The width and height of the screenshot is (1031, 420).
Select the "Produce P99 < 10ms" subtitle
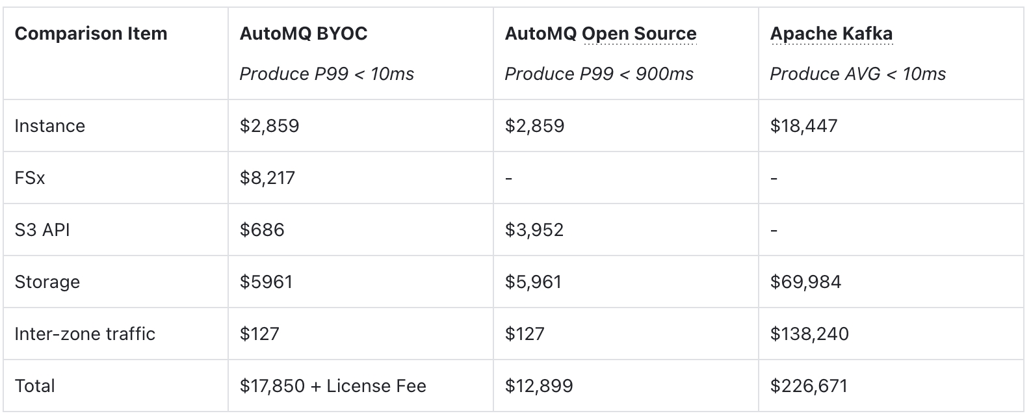326,74
